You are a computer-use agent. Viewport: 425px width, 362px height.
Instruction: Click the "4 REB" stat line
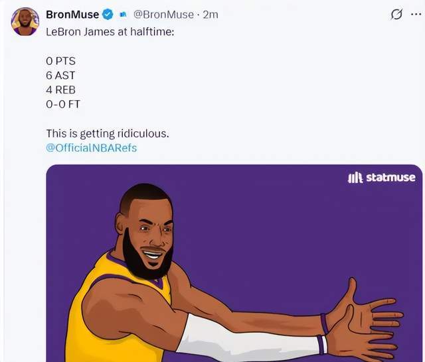tap(61, 90)
